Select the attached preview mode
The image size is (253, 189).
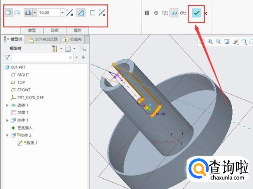174,13
